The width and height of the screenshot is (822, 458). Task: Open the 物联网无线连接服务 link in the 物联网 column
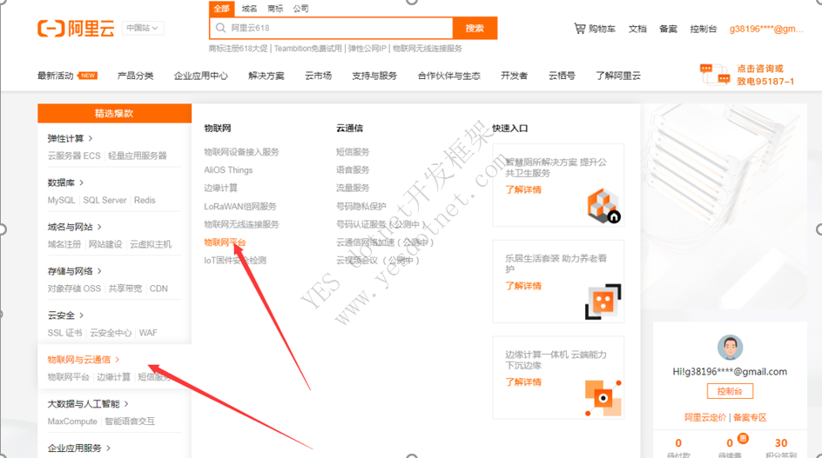pos(242,224)
